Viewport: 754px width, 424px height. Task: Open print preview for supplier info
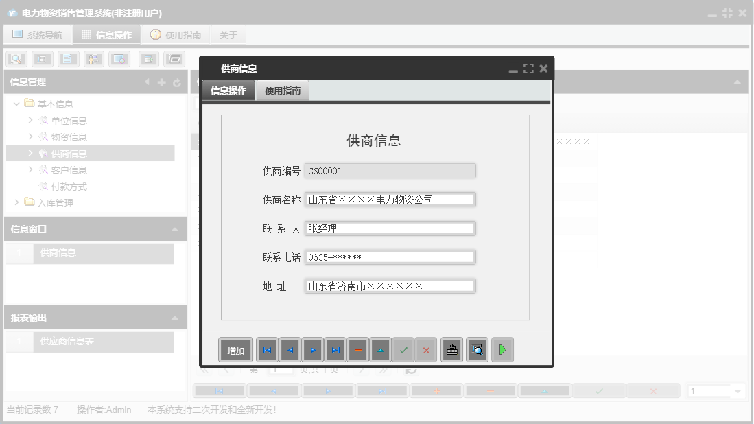point(477,349)
